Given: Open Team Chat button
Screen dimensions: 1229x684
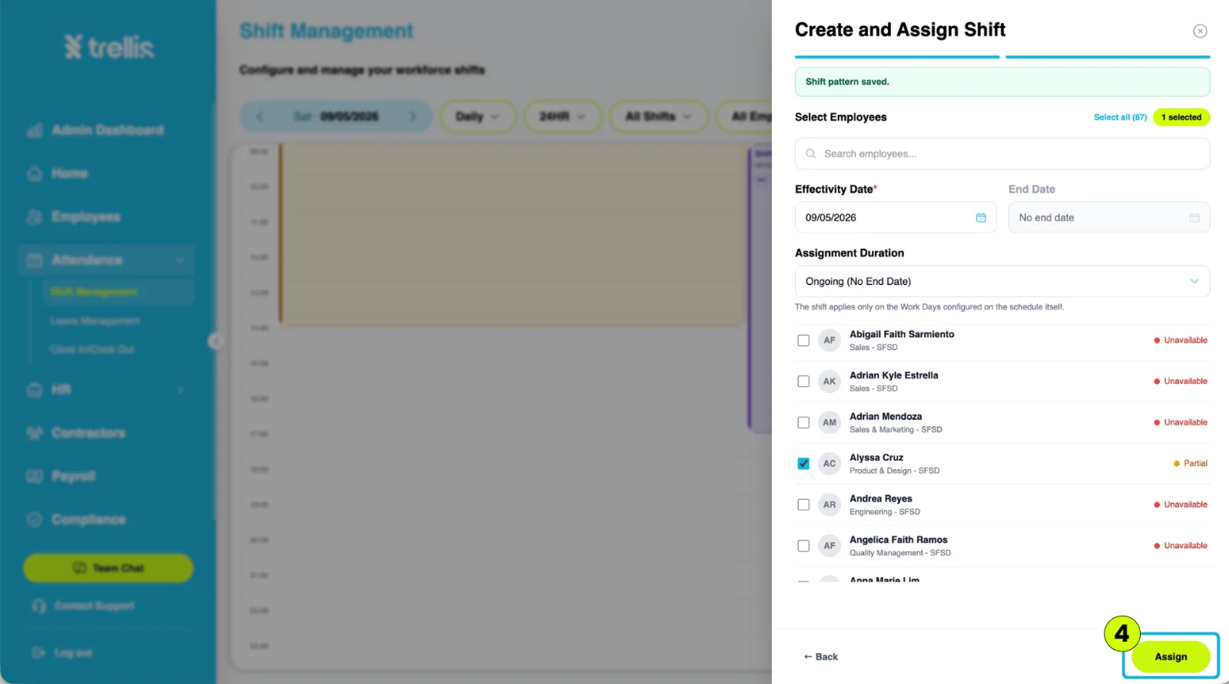Looking at the screenshot, I should [x=108, y=568].
